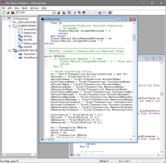Image resolution: width=166 pixels, height=163 pixels.
Task: Close the GLTrExport.bas editor window
Action: 133,19
